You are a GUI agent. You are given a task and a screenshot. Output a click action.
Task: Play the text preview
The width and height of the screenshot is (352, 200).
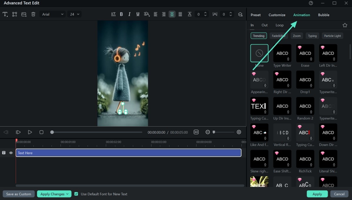point(30,132)
